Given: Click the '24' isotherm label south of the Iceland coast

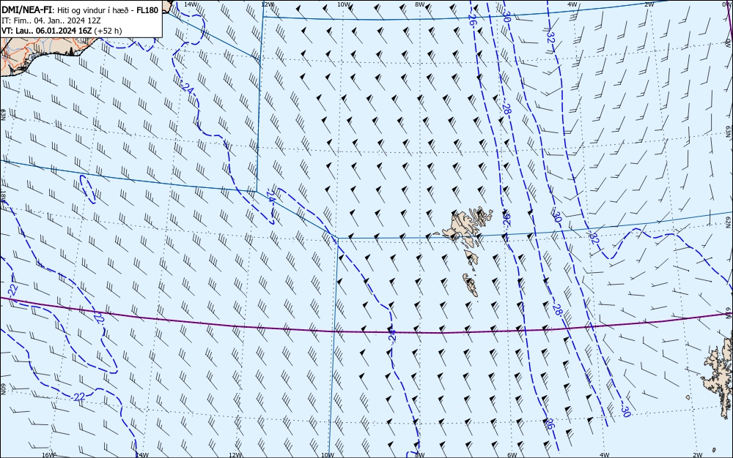Looking at the screenshot, I should [x=188, y=88].
